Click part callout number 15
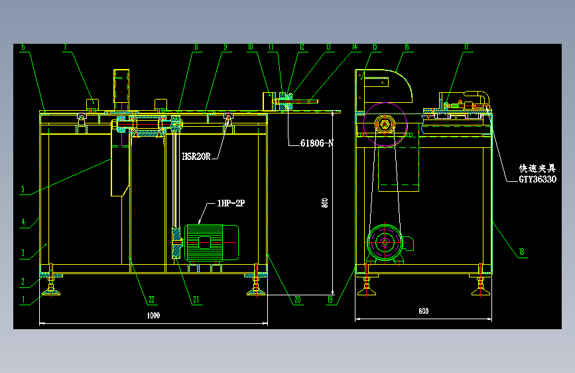Screen dimensions: 575x373 375,46
